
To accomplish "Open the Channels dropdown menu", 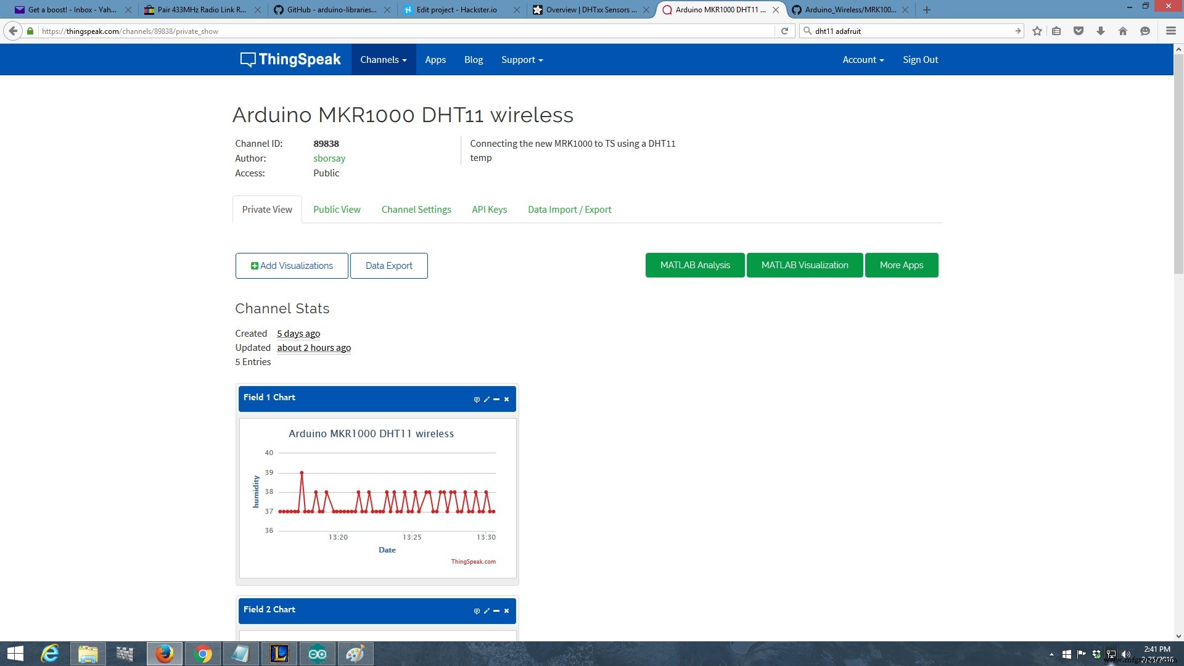I will [x=383, y=59].
